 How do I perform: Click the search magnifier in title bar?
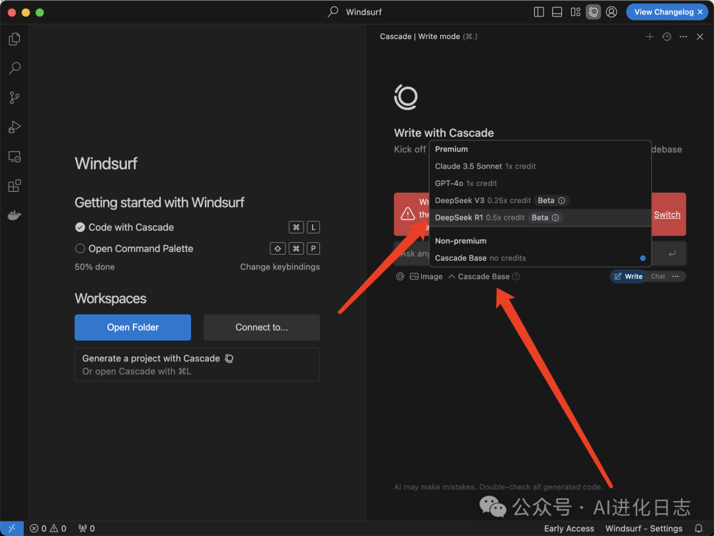(333, 12)
